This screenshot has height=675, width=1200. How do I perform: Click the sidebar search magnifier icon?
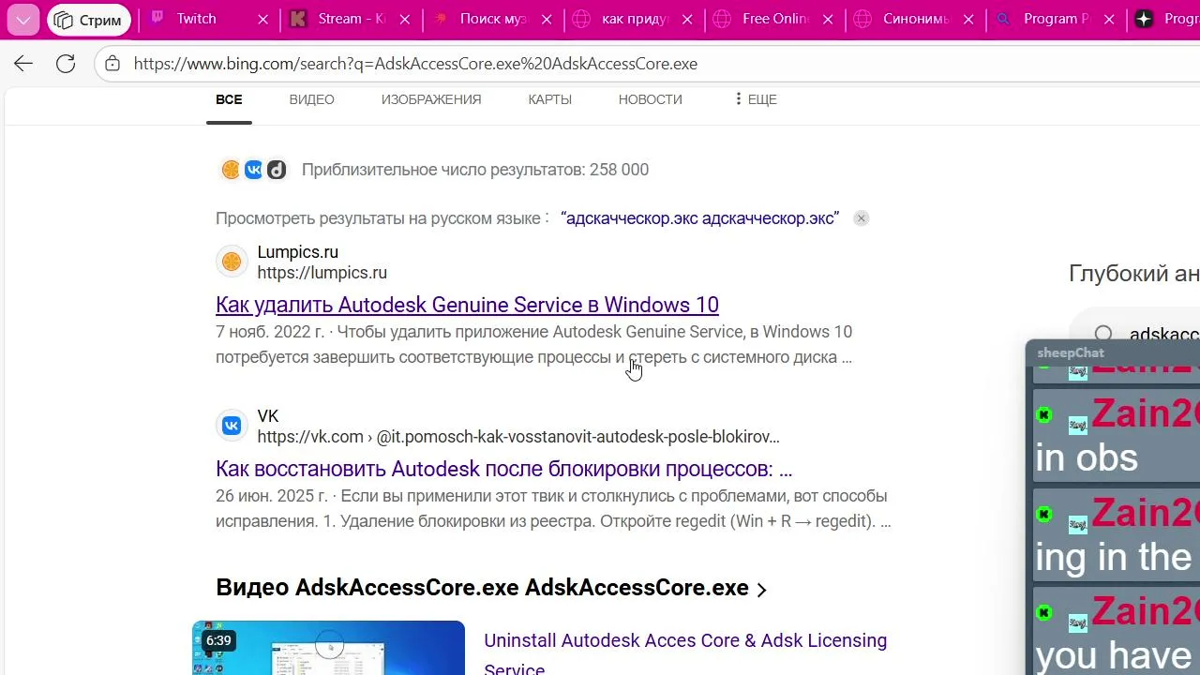tap(1103, 334)
